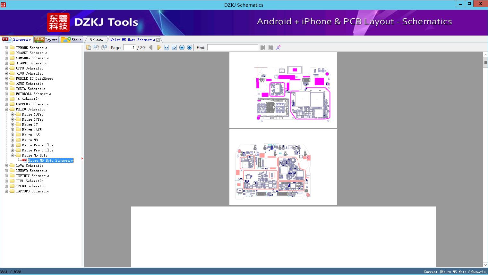Select Meizu 16S in the tree

31,135
